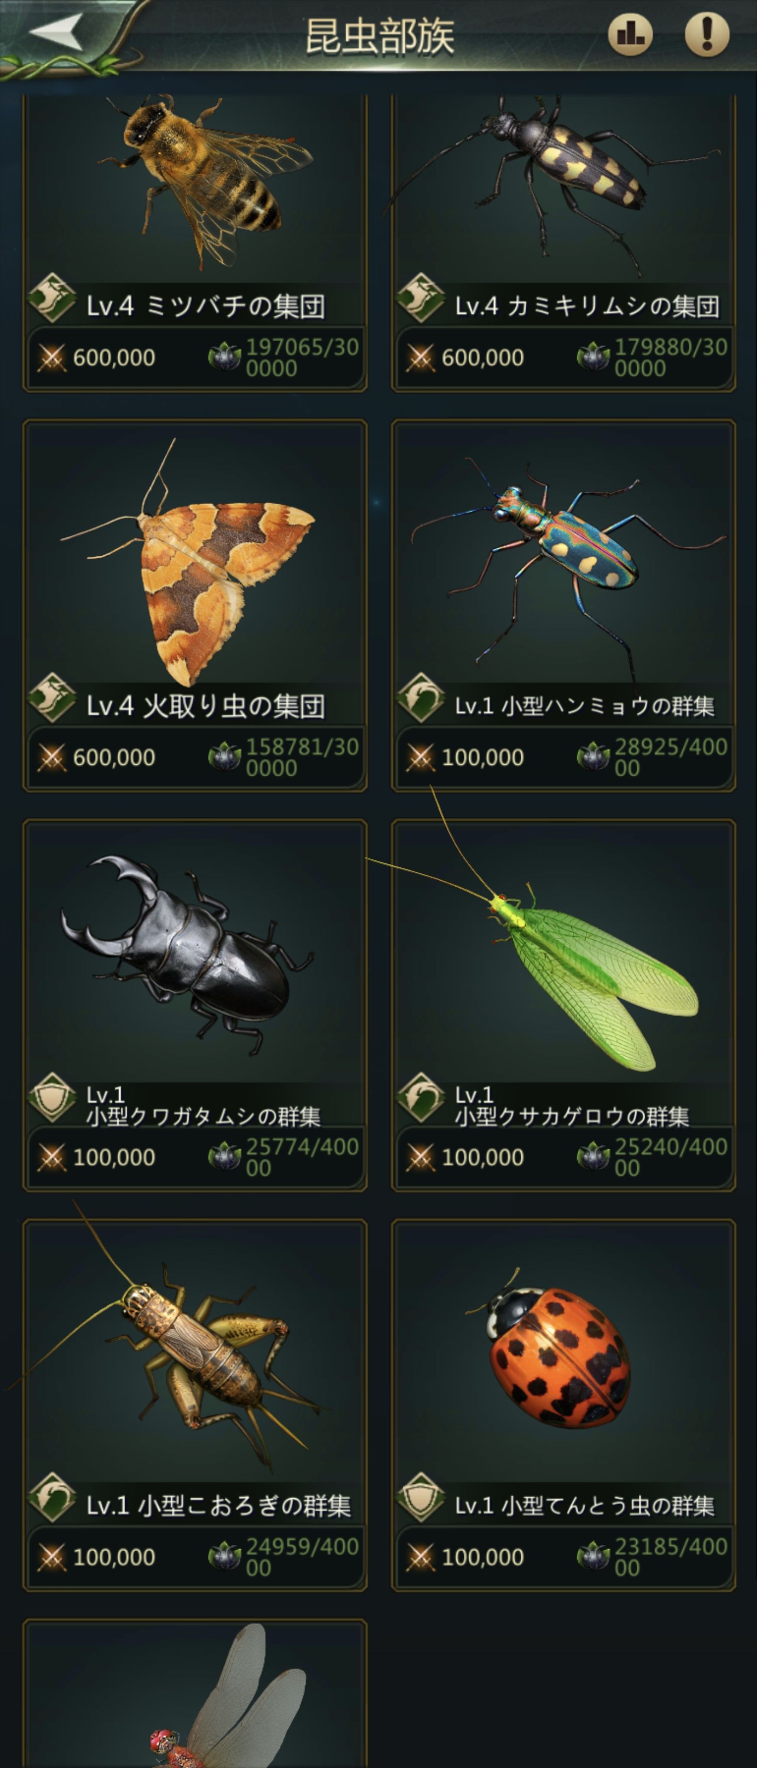Image resolution: width=757 pixels, height=1768 pixels.
Task: Tap the ミツバチの集団 type badge icon
Action: (52, 297)
